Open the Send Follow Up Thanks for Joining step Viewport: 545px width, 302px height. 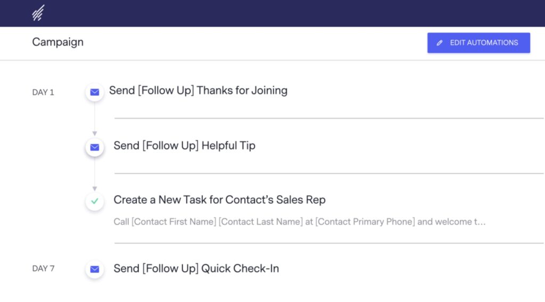point(198,90)
